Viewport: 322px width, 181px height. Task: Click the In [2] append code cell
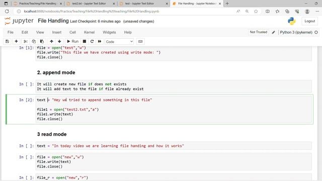click(x=174, y=110)
